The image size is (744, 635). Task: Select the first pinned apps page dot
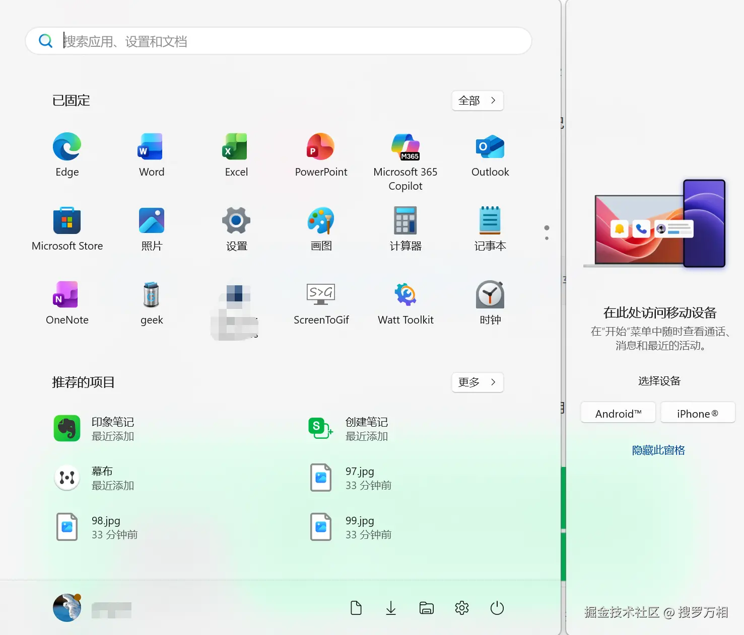point(547,228)
